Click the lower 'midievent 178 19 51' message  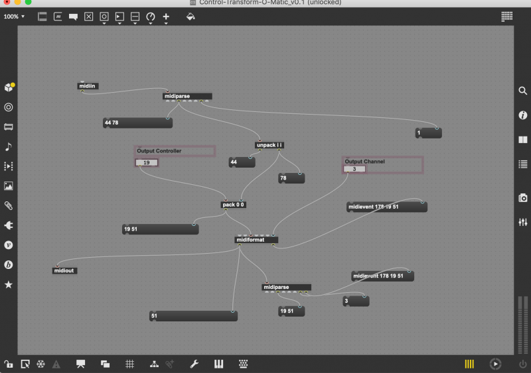[383, 276]
